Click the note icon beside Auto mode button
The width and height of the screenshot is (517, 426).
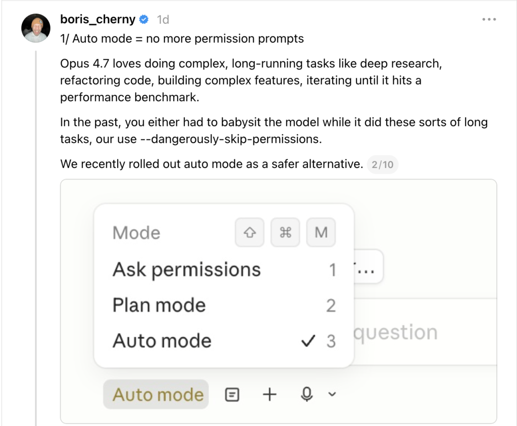click(x=232, y=394)
